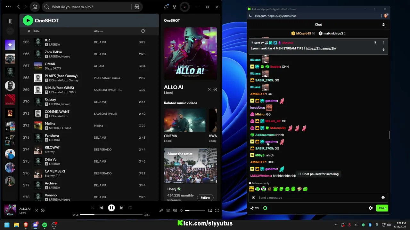This screenshot has height=230, width=410.
Task: Open the DESPERADO album link for CAMEMBERT
Action: click(x=102, y=173)
